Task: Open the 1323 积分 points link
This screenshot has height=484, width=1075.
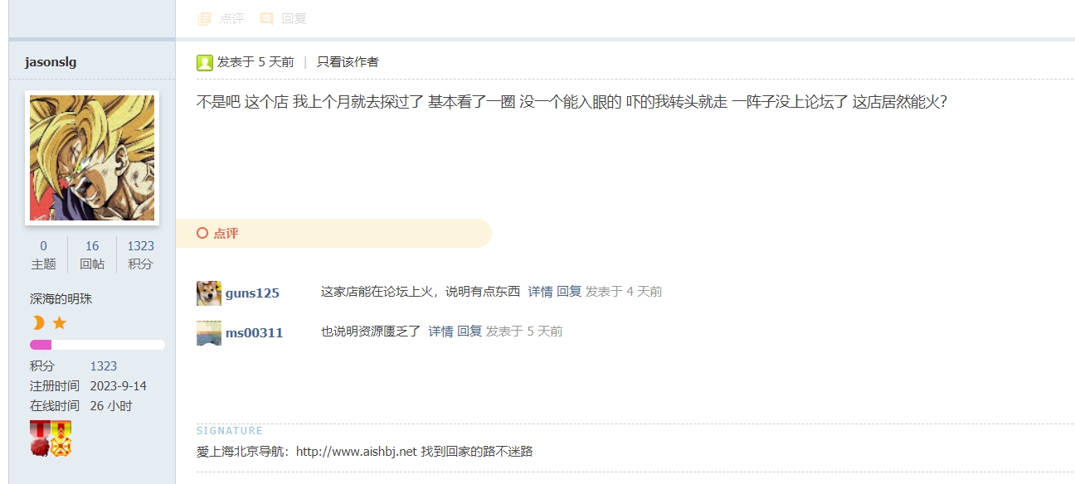Action: point(104,366)
